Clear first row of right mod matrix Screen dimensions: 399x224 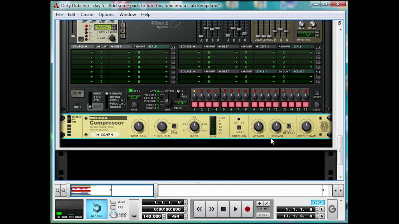coord(318,52)
